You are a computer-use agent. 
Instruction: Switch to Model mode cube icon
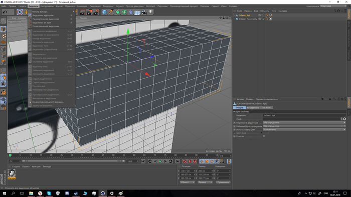(4, 29)
